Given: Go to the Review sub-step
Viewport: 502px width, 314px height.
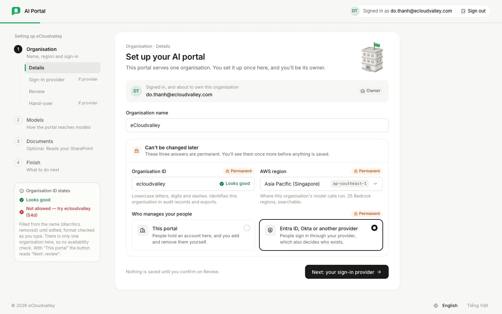Looking at the screenshot, I should point(62,91).
